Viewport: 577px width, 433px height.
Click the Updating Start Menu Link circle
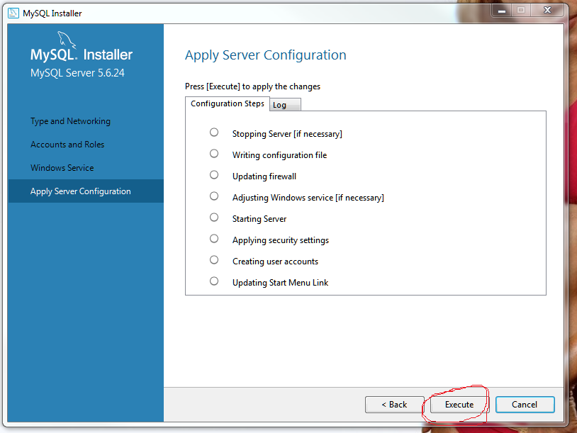pos(214,281)
